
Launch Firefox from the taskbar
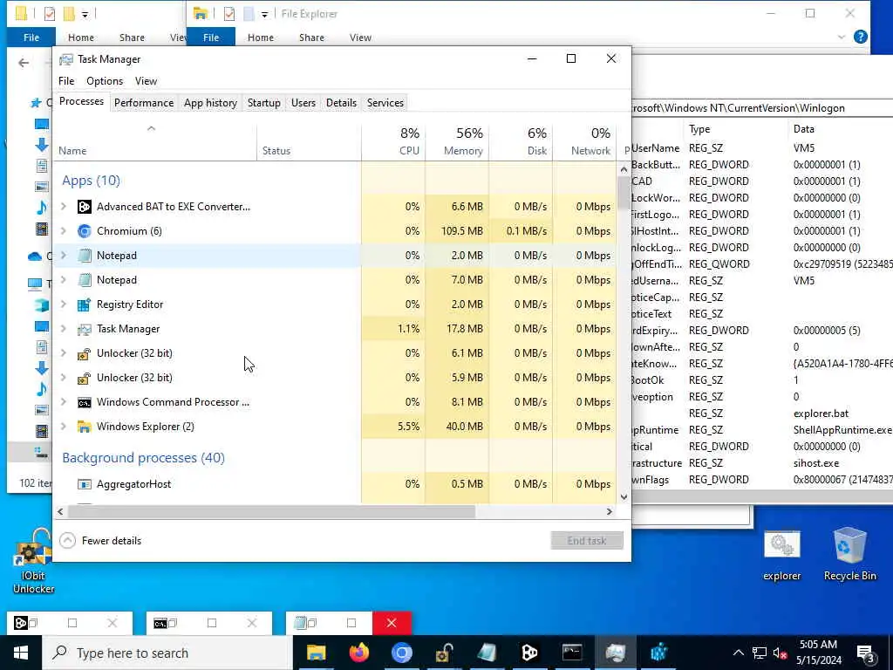(358, 653)
